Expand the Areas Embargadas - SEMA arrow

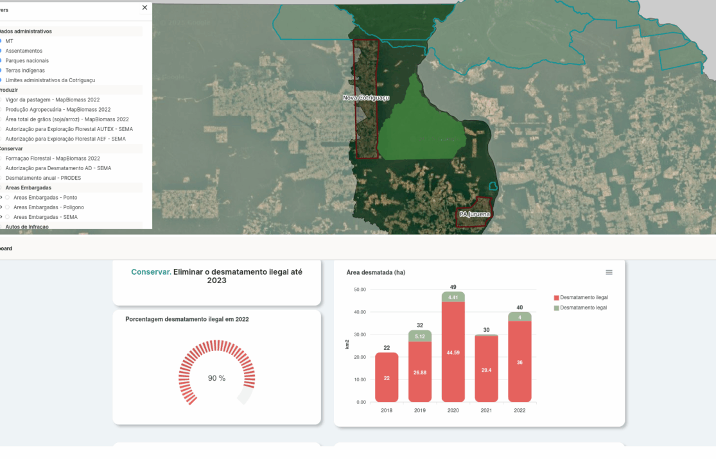pyautogui.click(x=1, y=217)
